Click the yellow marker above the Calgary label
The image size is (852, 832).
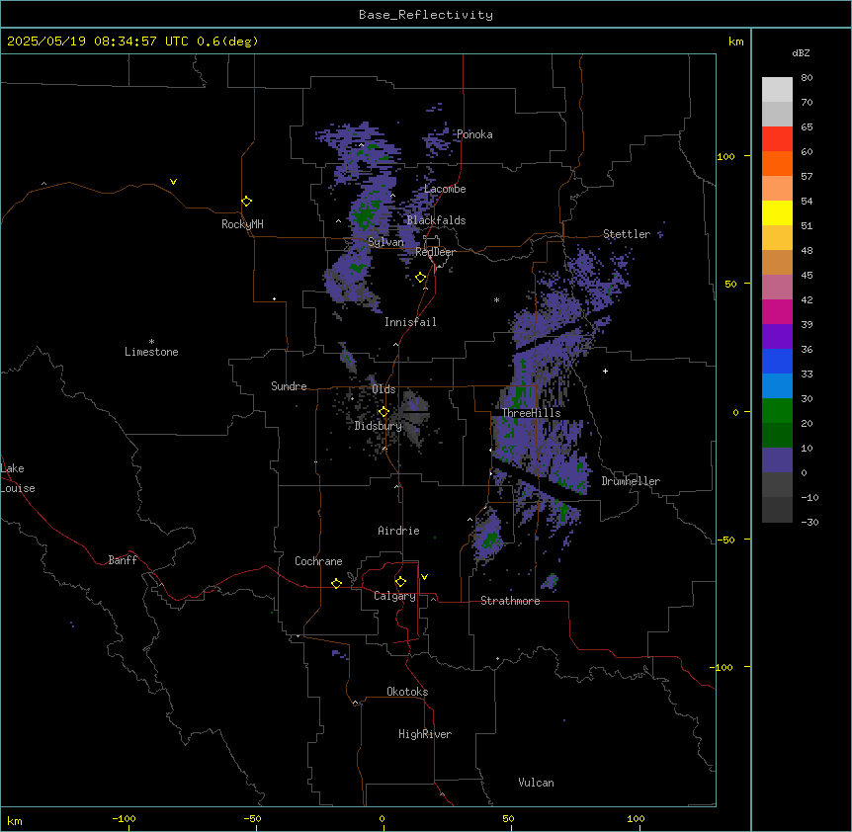400,582
